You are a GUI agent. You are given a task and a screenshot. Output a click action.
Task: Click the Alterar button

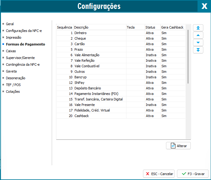(178, 146)
